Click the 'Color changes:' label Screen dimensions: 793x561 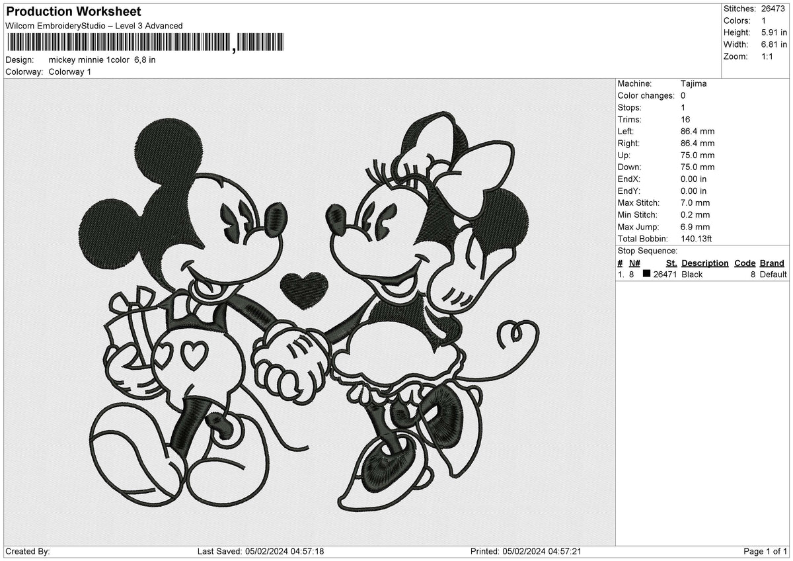point(646,95)
